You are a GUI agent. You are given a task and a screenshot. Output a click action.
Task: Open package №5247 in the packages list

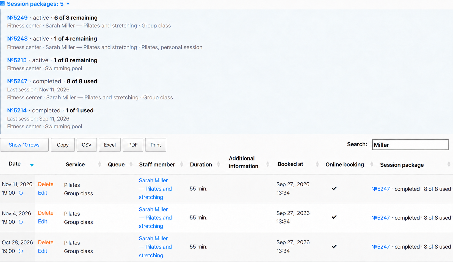click(17, 81)
